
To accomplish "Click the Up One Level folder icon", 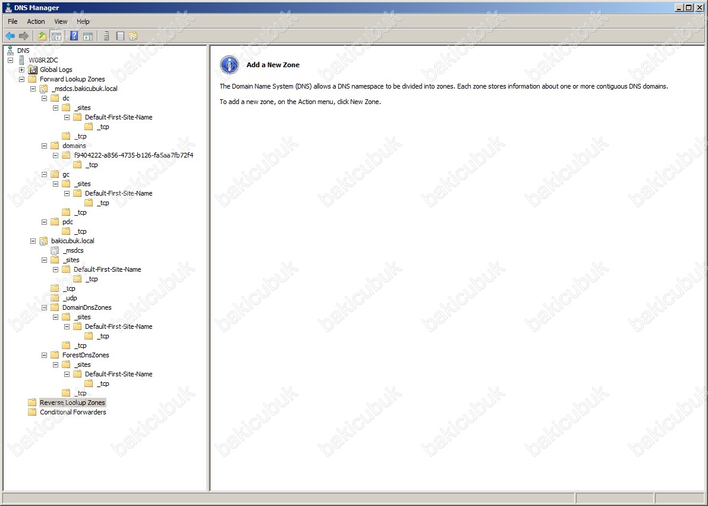I will click(42, 36).
